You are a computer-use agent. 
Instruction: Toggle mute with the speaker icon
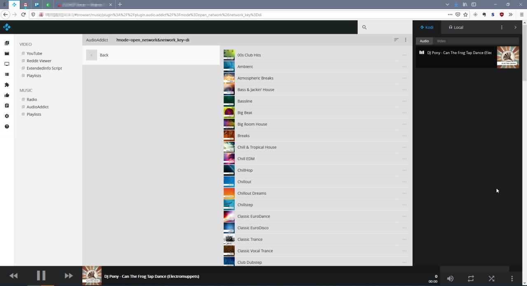pyautogui.click(x=450, y=279)
